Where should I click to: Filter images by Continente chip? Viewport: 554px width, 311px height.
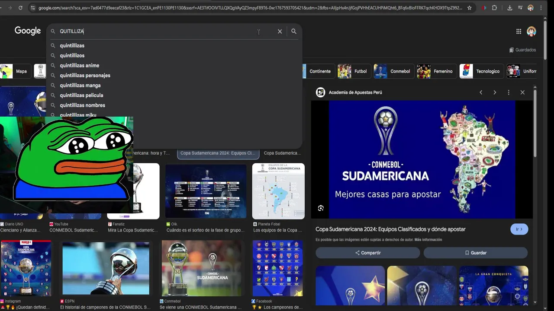(318, 71)
